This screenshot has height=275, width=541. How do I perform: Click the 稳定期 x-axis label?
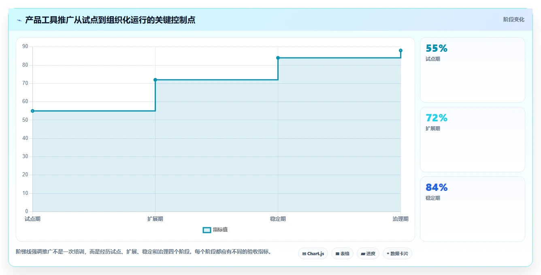tap(278, 219)
